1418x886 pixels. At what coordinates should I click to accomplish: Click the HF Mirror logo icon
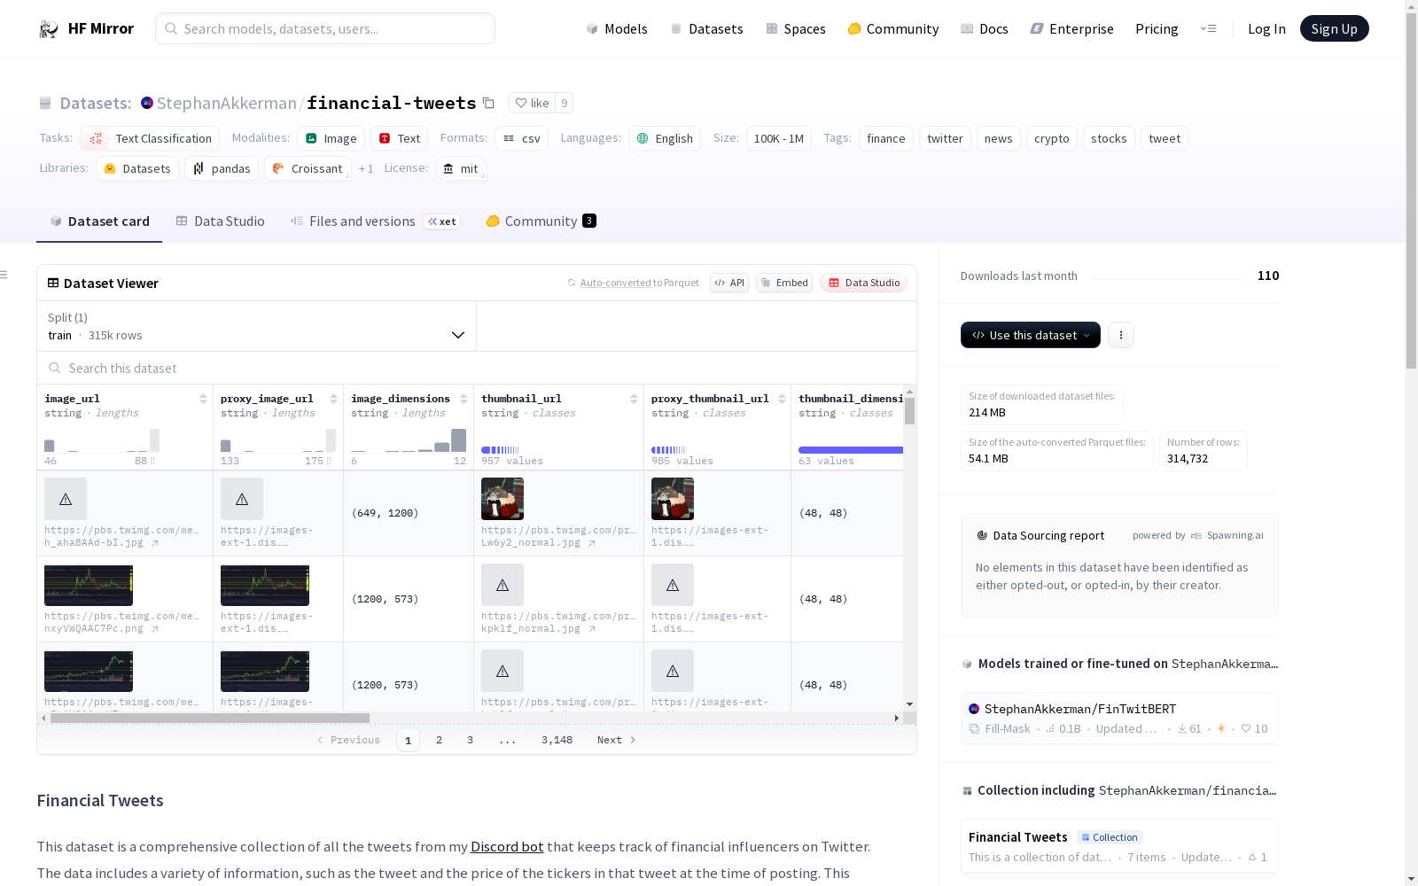49,29
